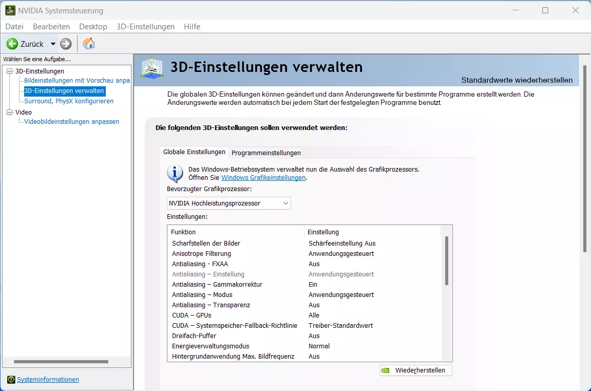Click the Treiber-Standardwert value
The height and width of the screenshot is (391, 591).
click(x=341, y=326)
